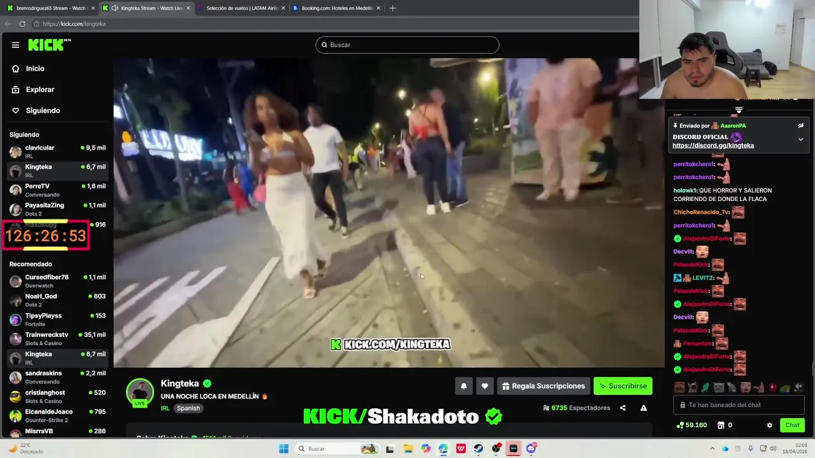Open clavicular channel in following list
Screen dimensions: 815x458
pos(57,151)
